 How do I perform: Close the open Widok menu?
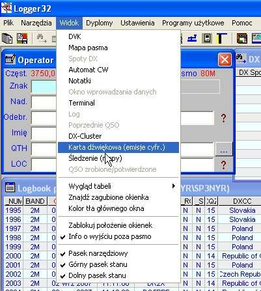tap(69, 23)
